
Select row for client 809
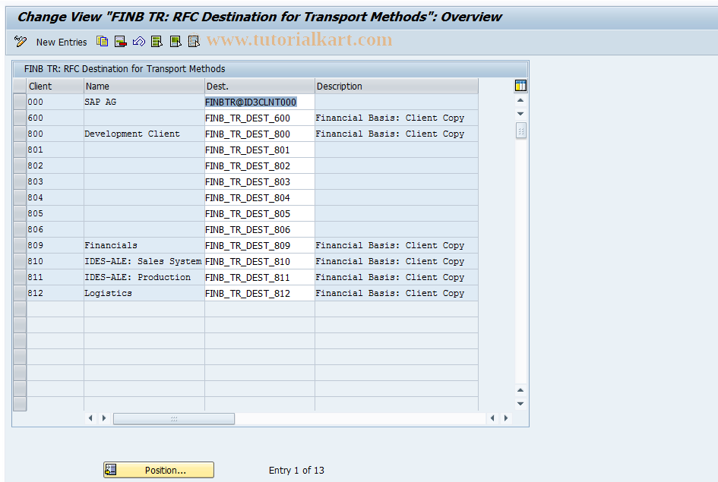point(20,246)
